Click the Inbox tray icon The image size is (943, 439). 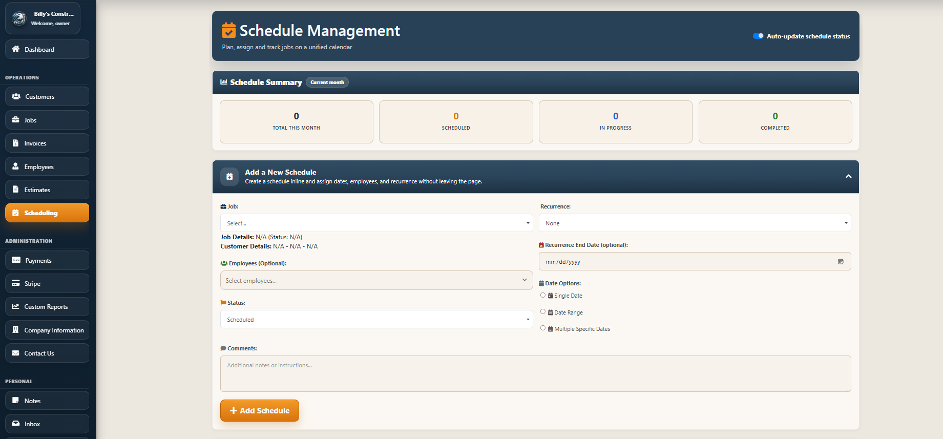tap(15, 424)
